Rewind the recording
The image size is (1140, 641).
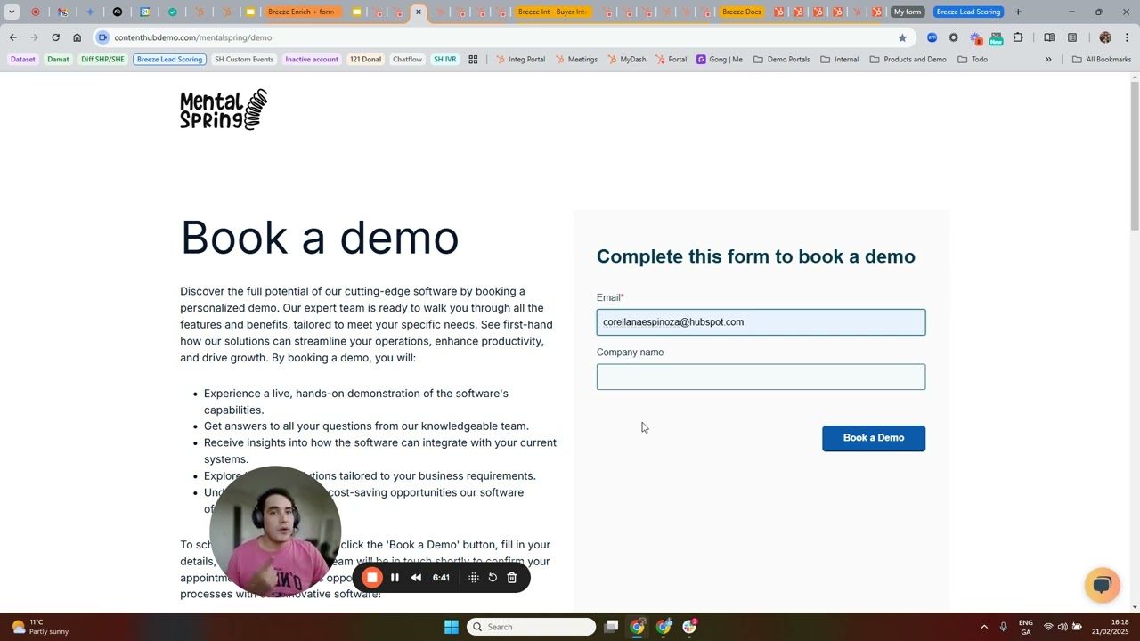click(416, 578)
